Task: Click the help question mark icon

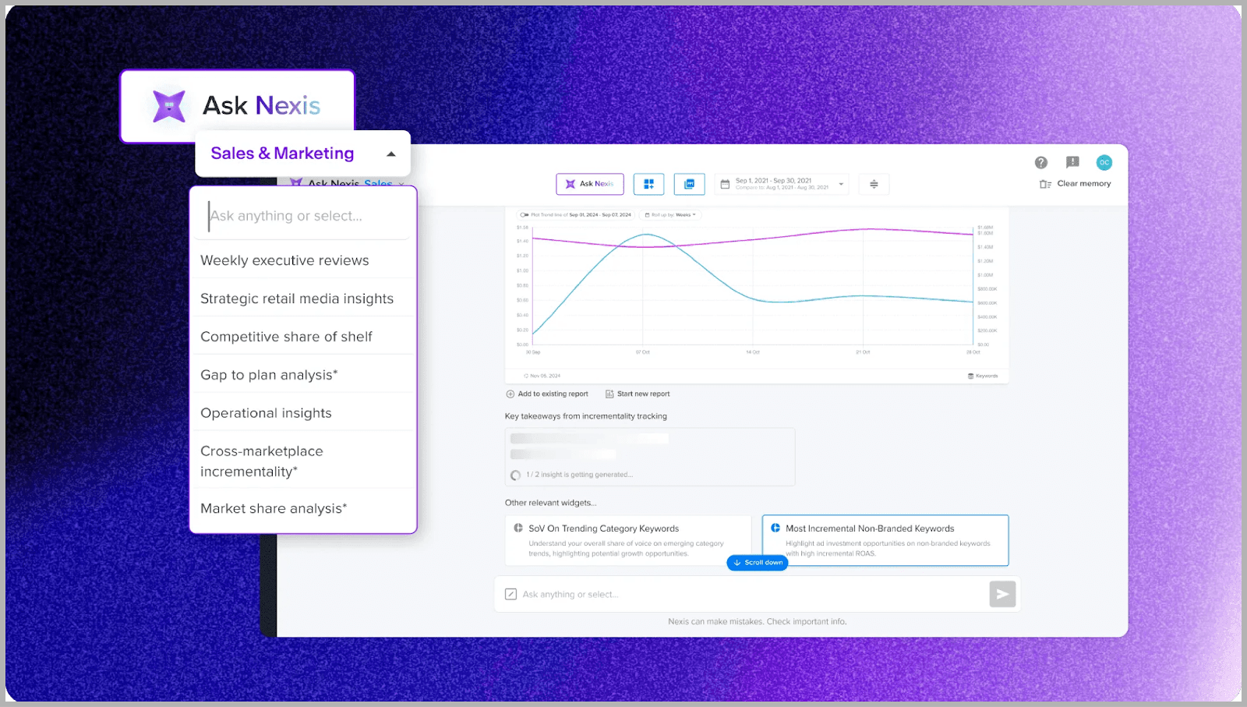Action: [1040, 162]
